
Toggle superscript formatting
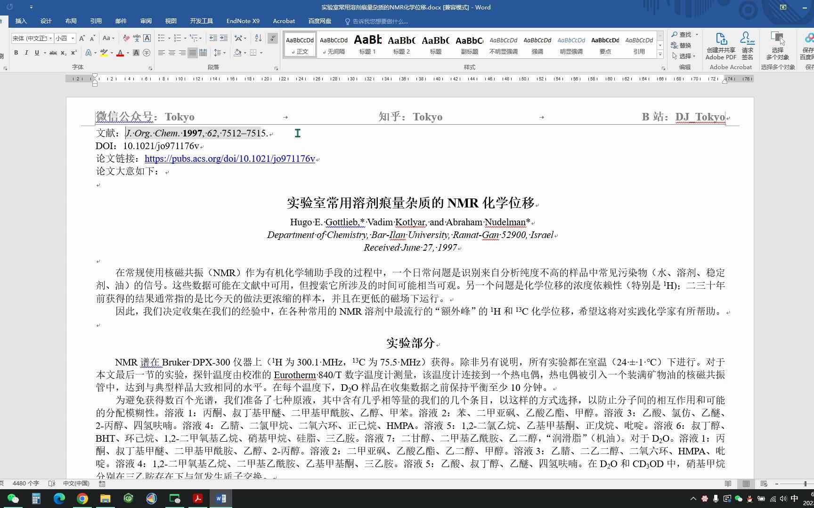(x=74, y=53)
